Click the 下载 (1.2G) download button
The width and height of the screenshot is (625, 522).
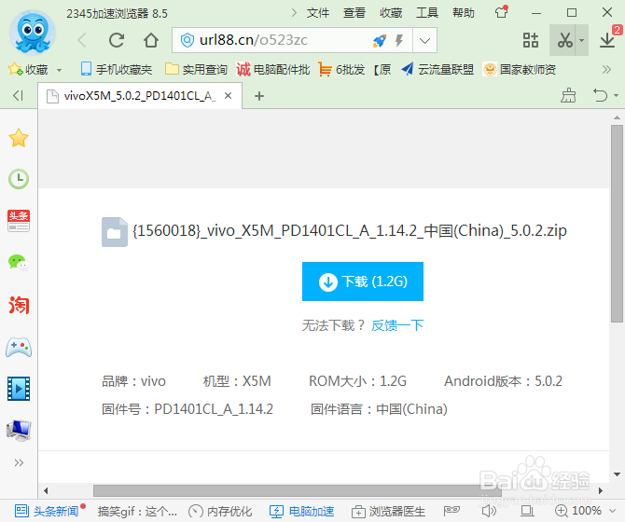click(x=363, y=282)
